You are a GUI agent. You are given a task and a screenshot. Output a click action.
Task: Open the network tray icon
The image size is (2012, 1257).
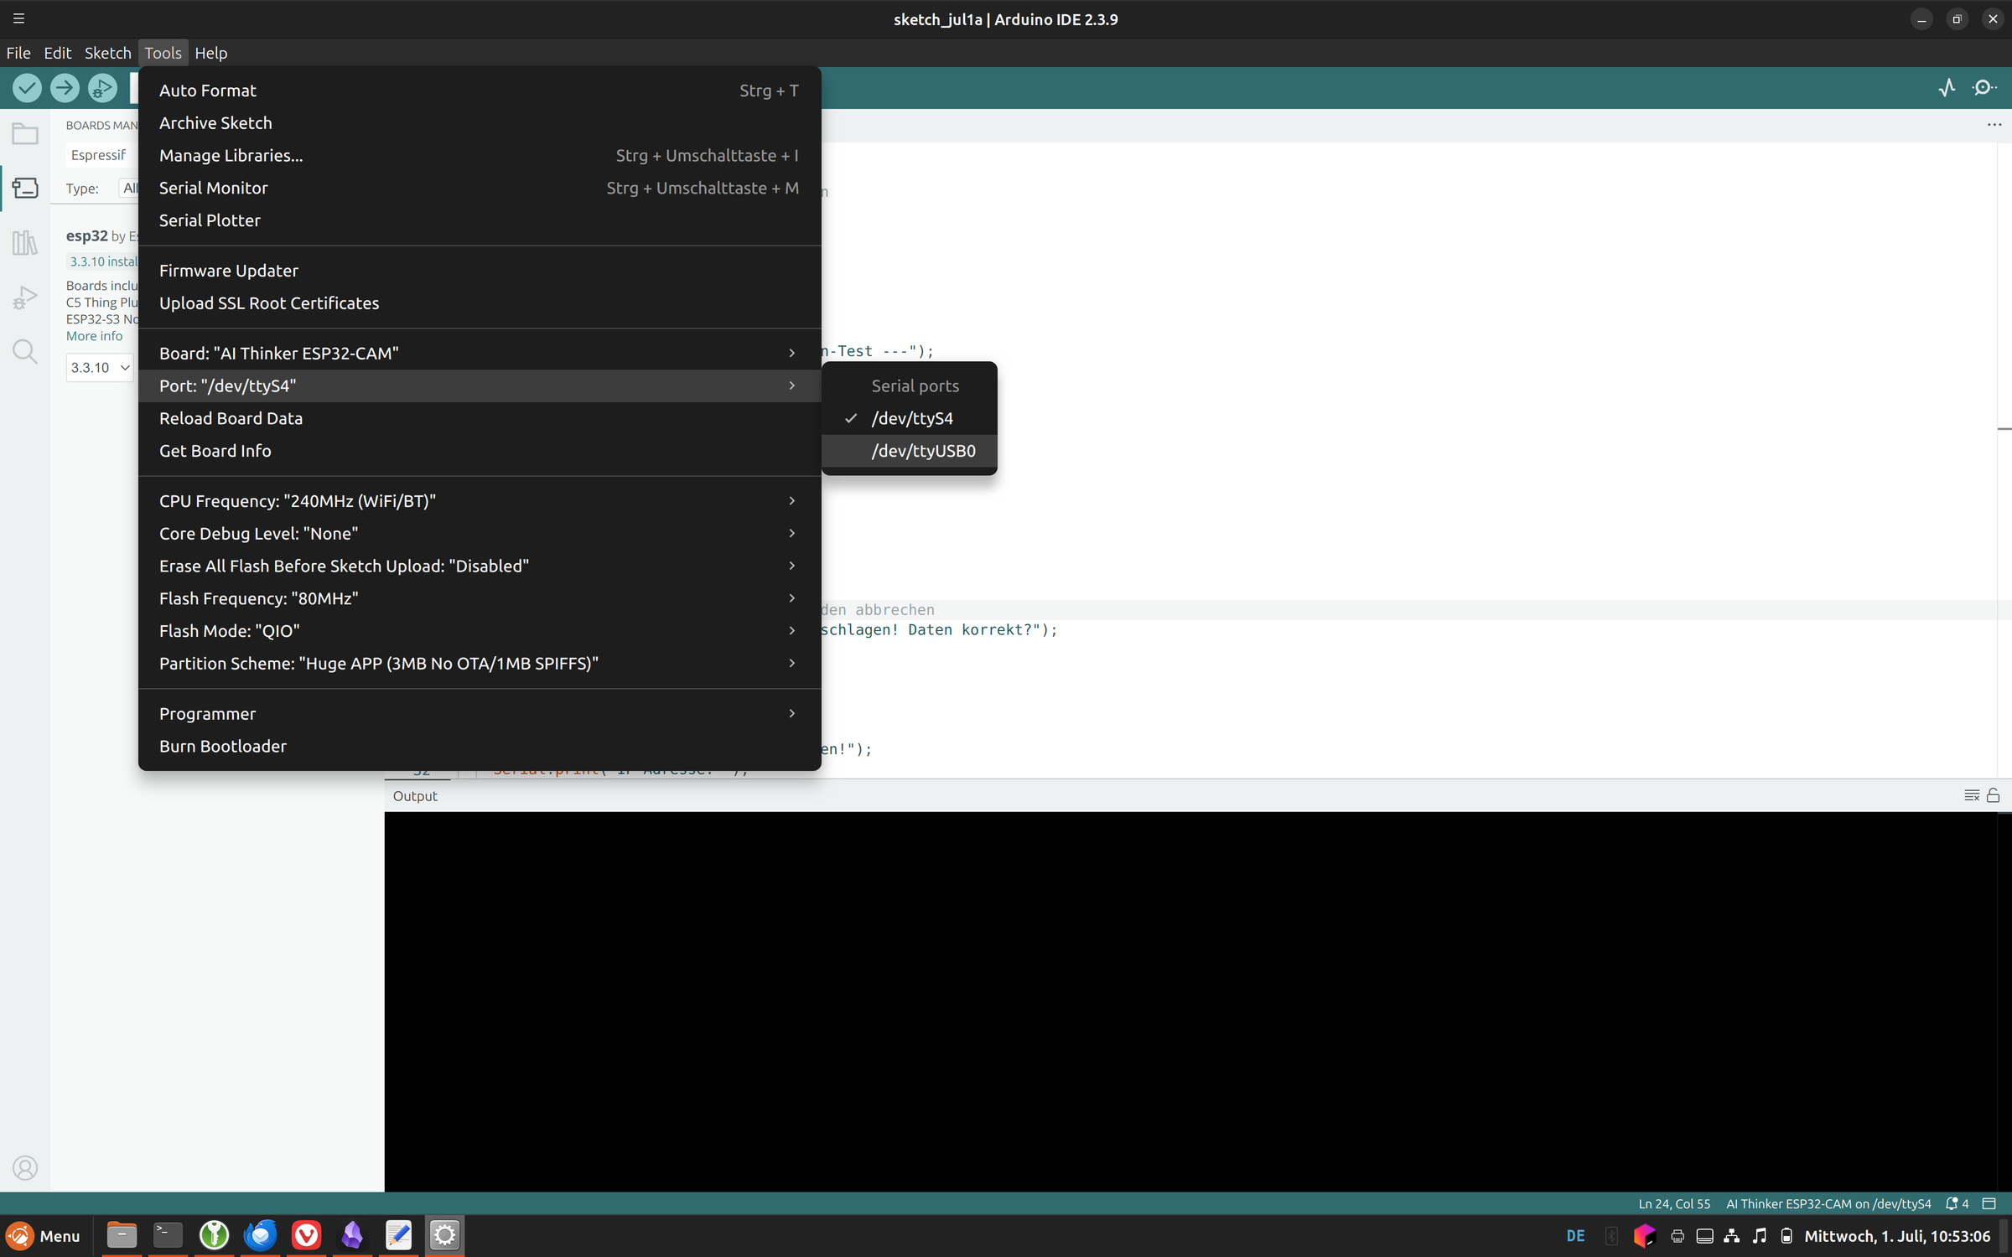[1732, 1235]
